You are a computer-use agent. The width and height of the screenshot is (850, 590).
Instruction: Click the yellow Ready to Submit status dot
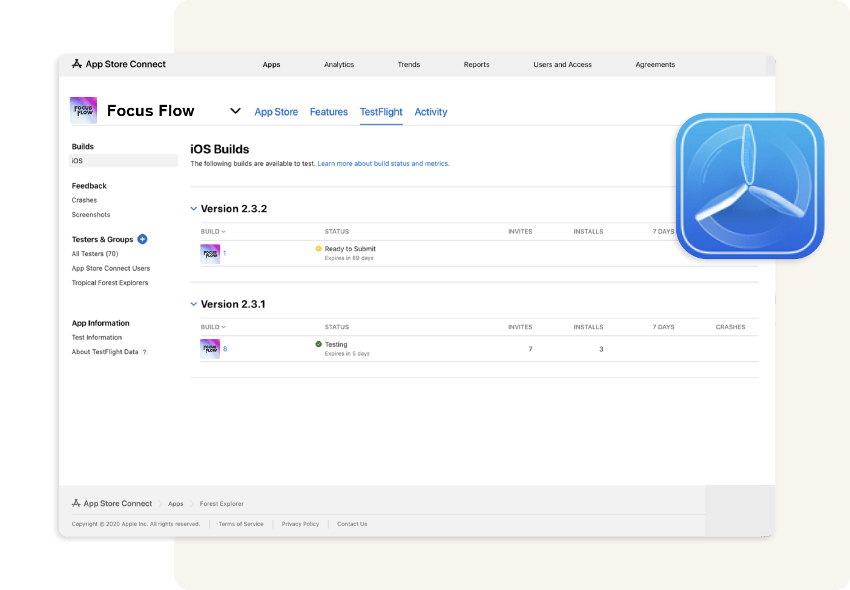318,249
